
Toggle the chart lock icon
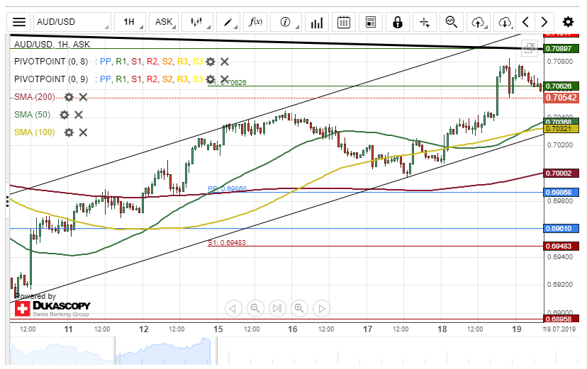[x=398, y=22]
